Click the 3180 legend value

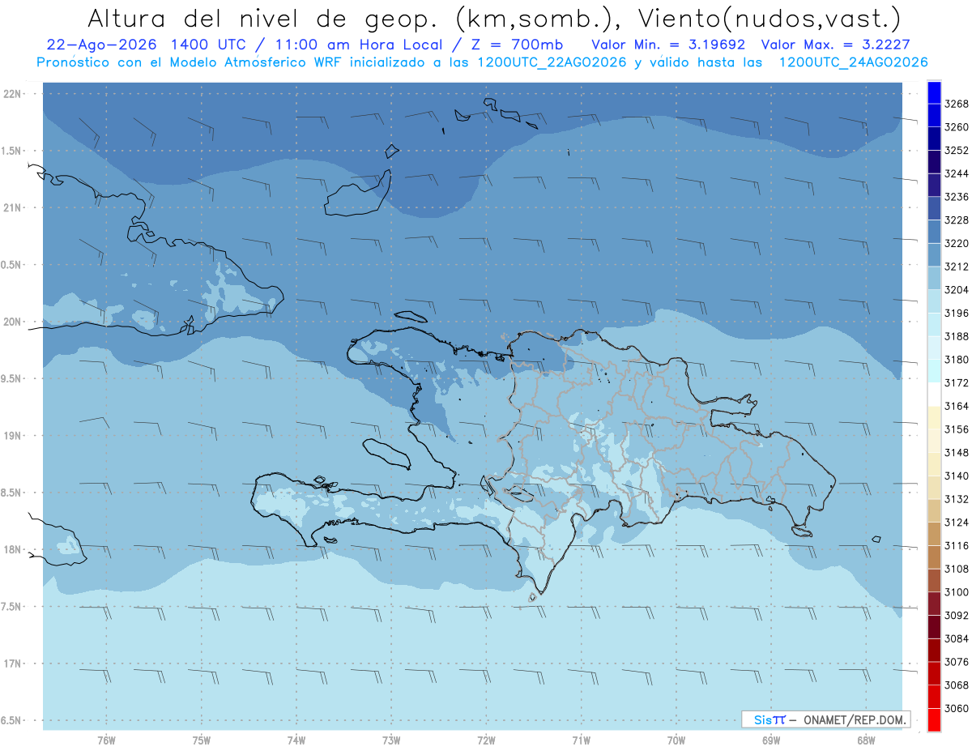coord(957,360)
